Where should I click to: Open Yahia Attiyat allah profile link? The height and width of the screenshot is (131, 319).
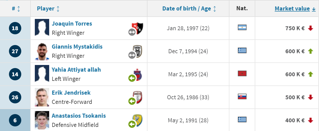coord(76,70)
